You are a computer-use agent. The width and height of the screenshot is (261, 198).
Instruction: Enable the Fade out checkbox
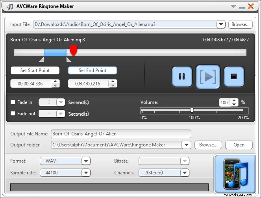point(13,113)
